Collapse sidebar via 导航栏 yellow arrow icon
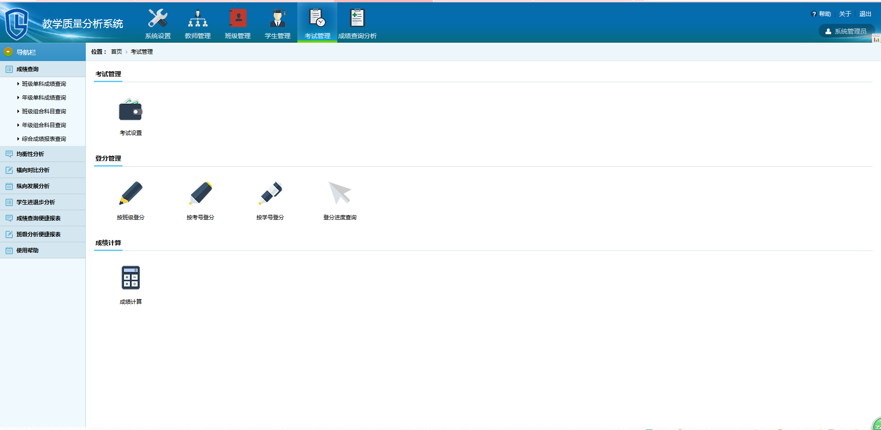 (x=8, y=52)
